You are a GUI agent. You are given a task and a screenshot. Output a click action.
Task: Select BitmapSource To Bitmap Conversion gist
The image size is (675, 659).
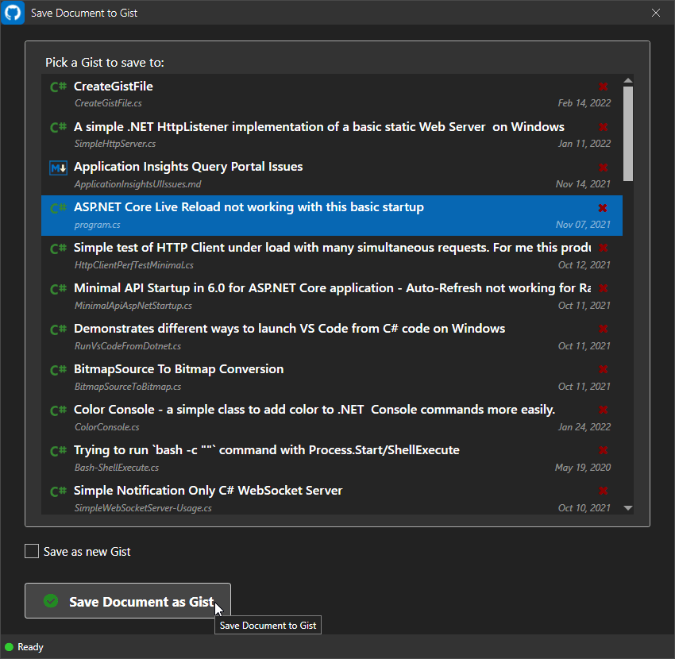click(x=179, y=369)
